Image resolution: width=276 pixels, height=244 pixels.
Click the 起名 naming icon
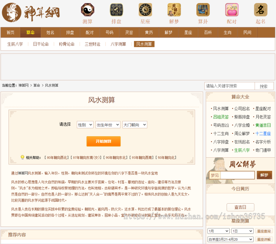coord(260,10)
